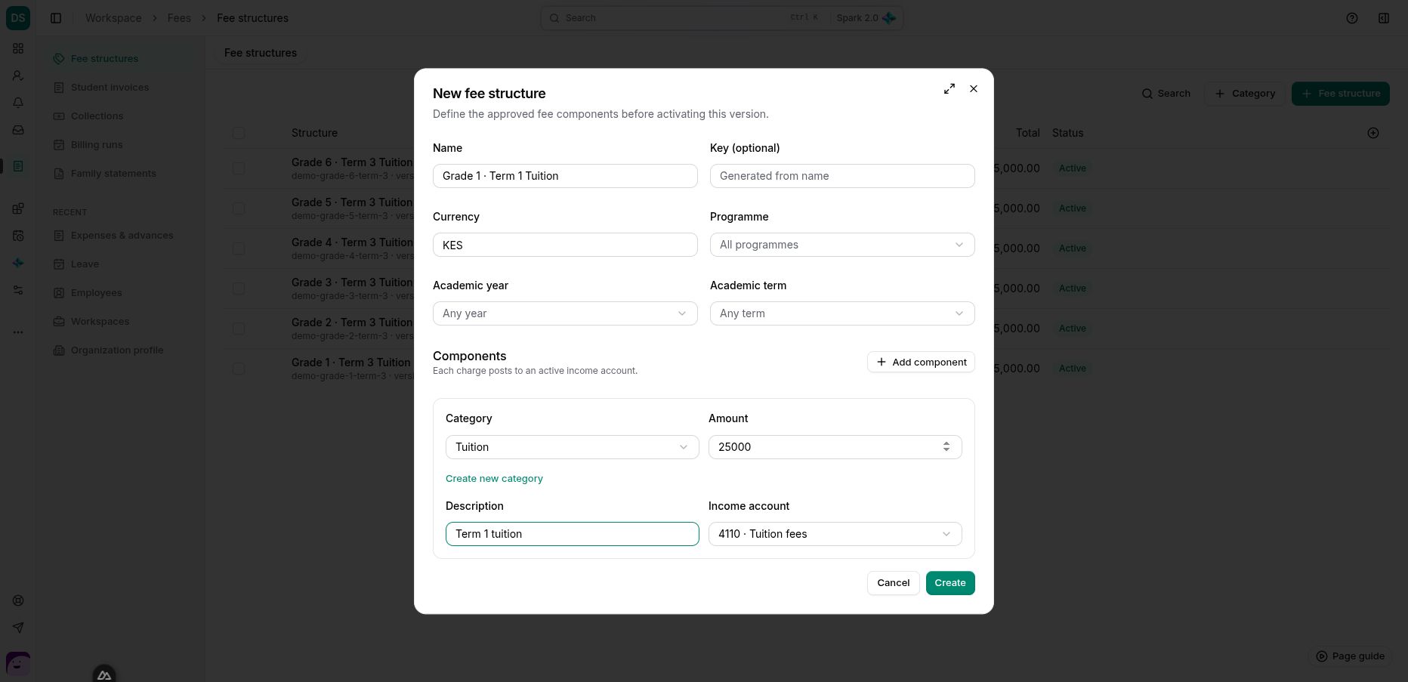The height and width of the screenshot is (682, 1408).
Task: Click the Create button
Action: coord(950,583)
